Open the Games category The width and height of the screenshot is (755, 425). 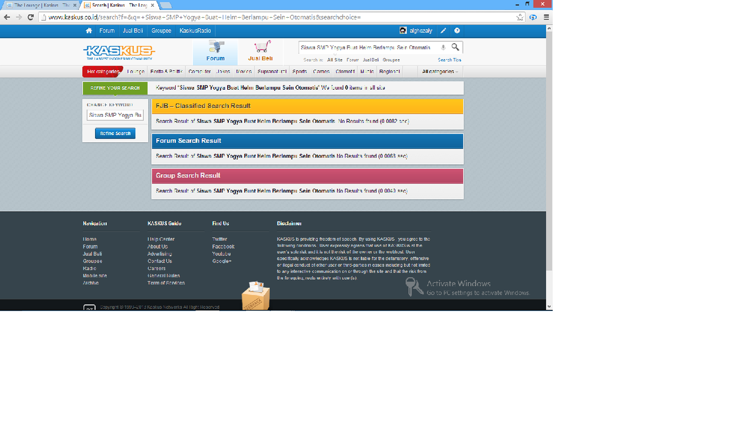(321, 71)
